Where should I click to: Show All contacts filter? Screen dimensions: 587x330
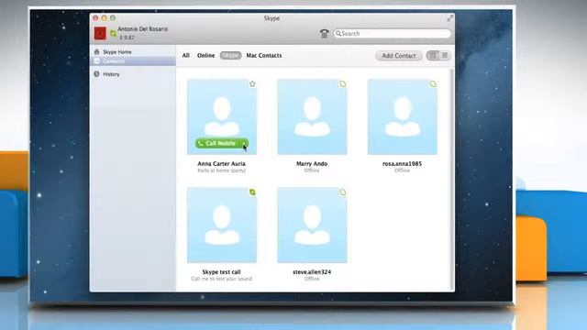[x=185, y=55]
